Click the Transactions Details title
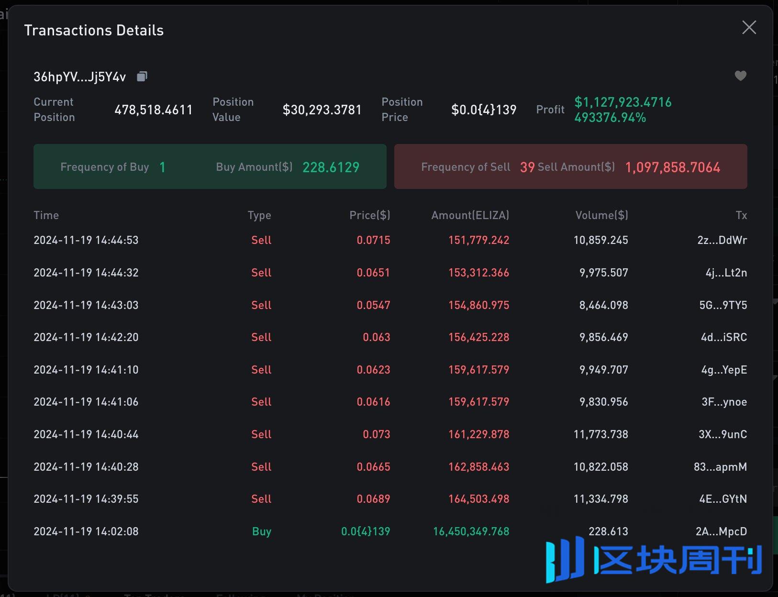This screenshot has width=778, height=597. coord(94,31)
